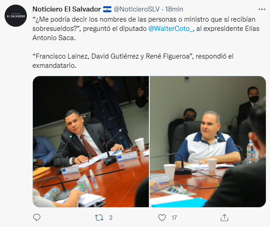The height and width of the screenshot is (227, 270).
Task: Click the retweet count 2
Action: pos(110,218)
